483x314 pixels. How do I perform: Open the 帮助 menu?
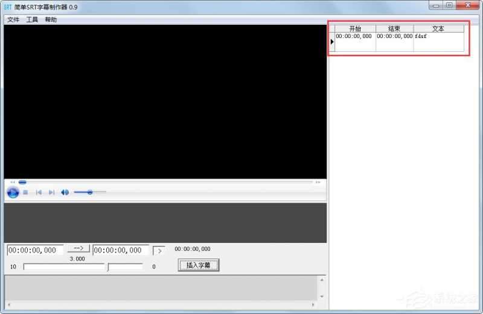coord(51,20)
